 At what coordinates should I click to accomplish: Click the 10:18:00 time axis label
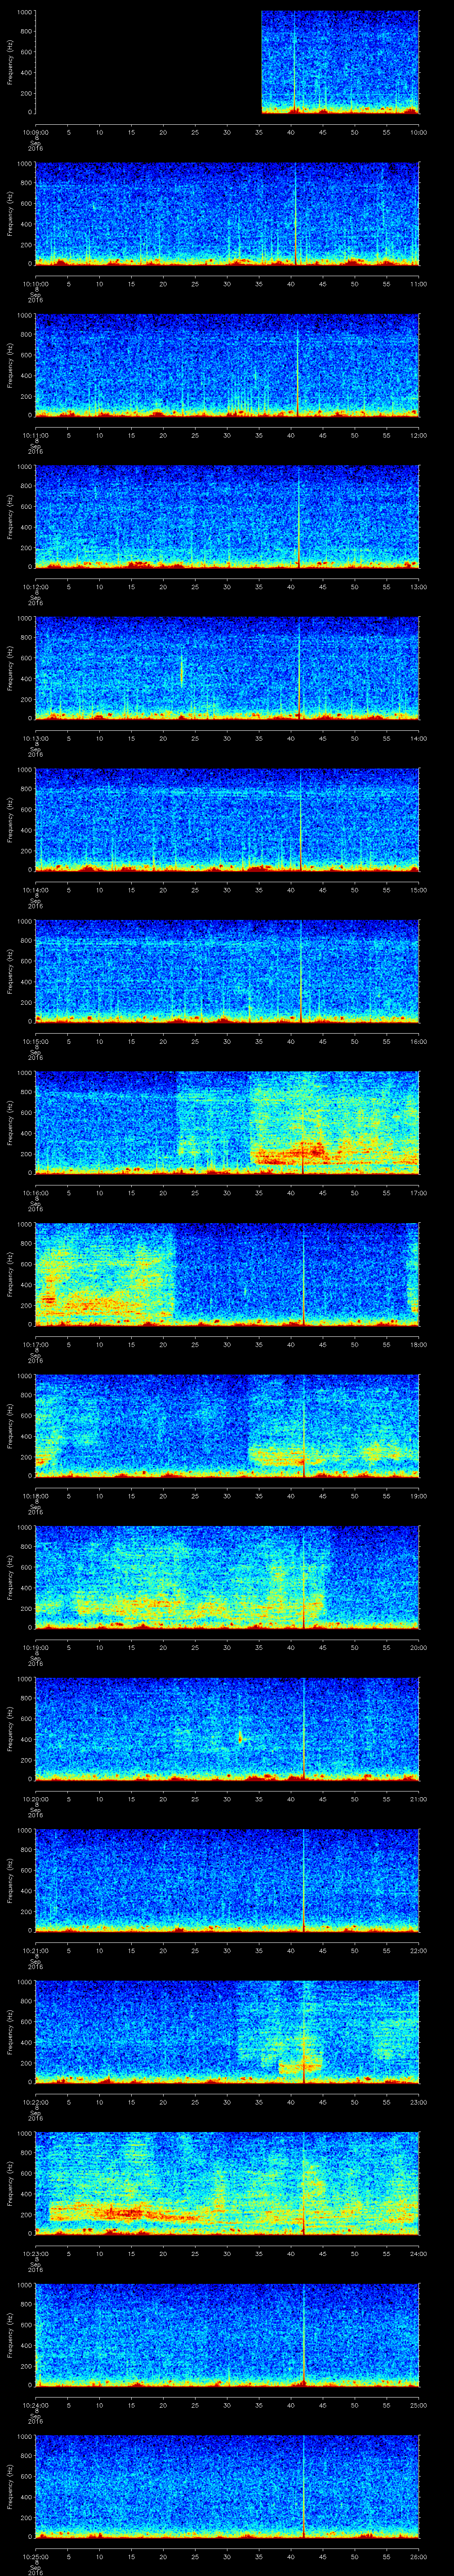coord(36,1496)
